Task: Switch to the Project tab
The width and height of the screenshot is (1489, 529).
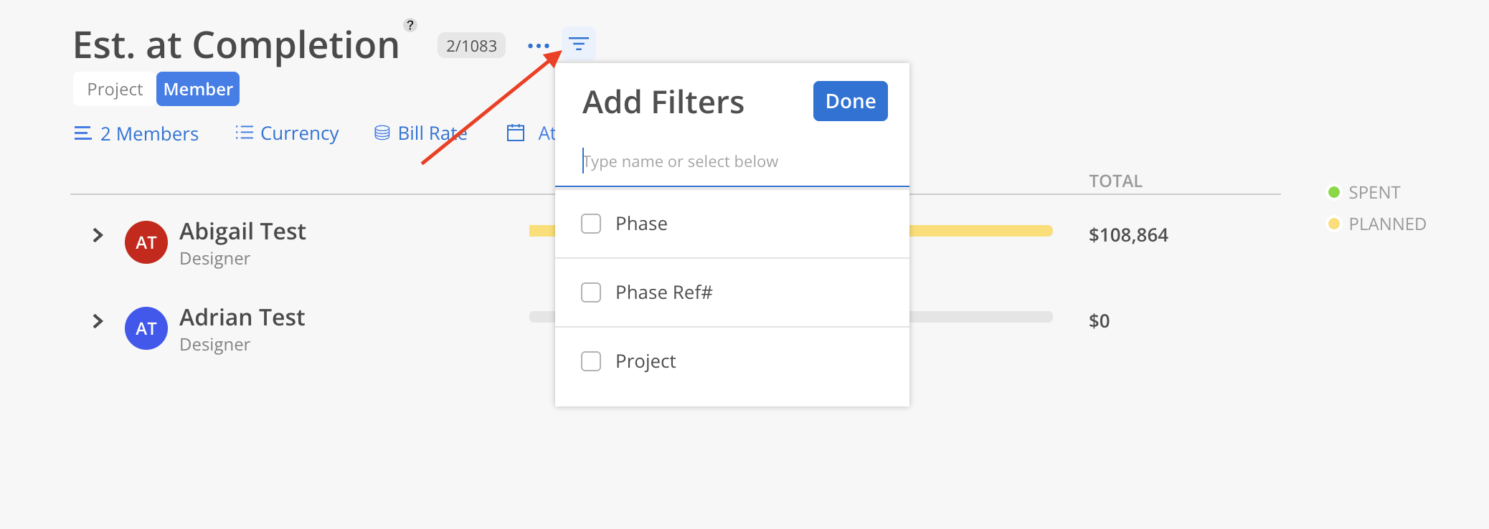Action: pos(115,89)
